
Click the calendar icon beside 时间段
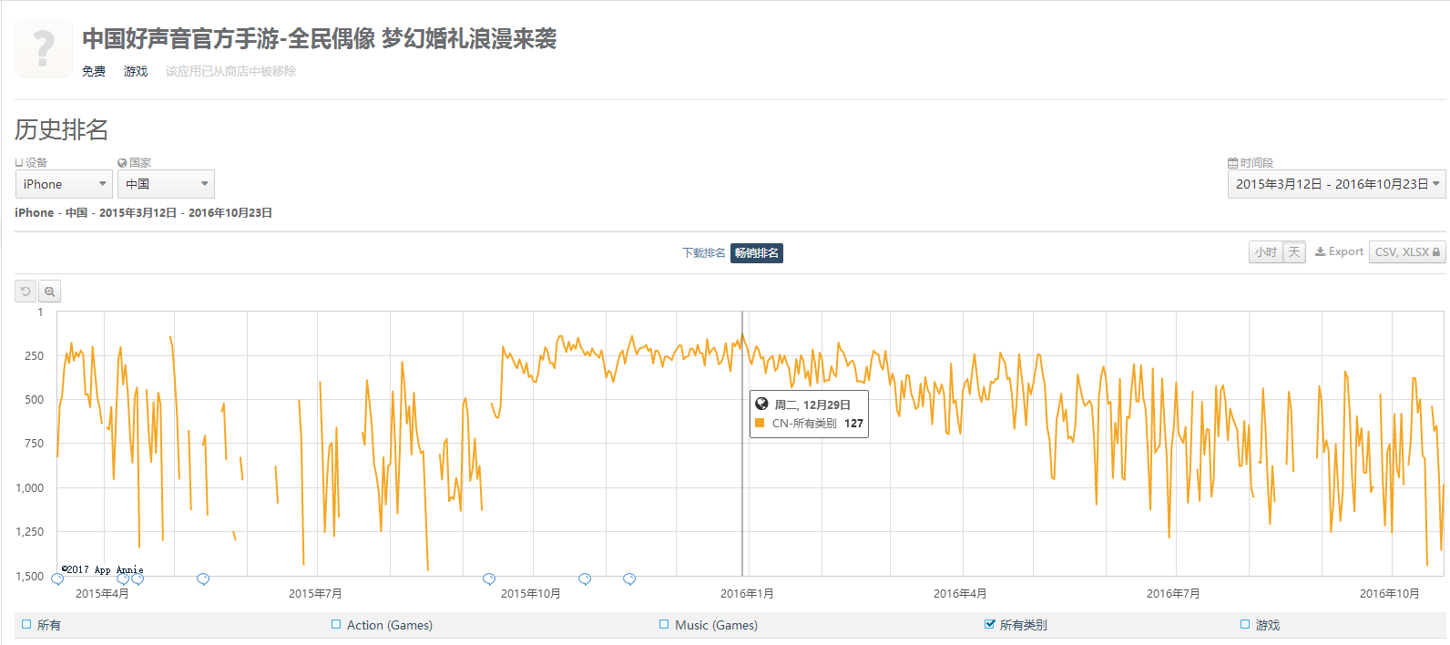pos(1232,163)
